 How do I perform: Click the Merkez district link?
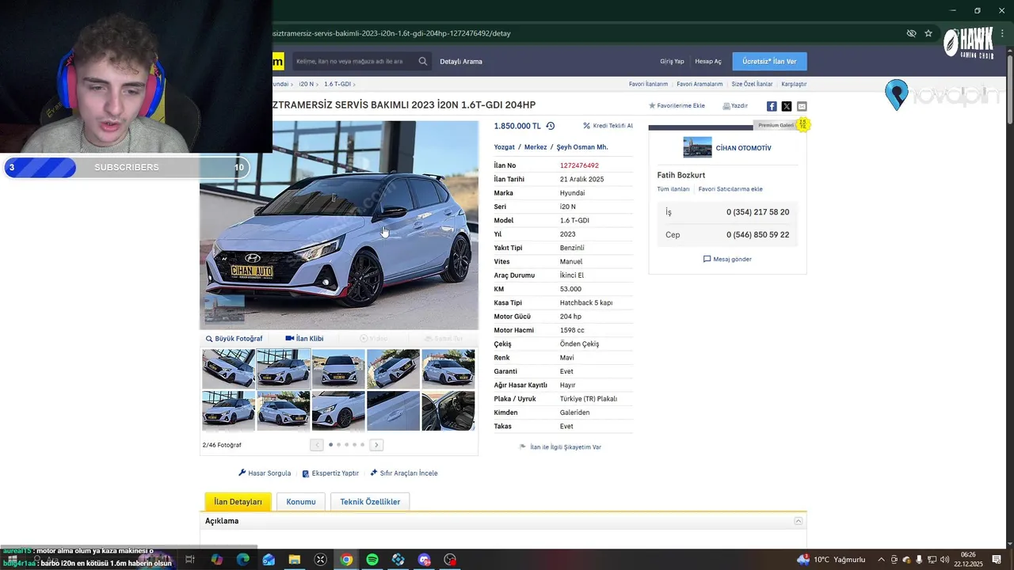pyautogui.click(x=536, y=147)
